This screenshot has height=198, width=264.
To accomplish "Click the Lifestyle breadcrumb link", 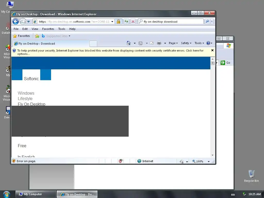I will (25, 98).
